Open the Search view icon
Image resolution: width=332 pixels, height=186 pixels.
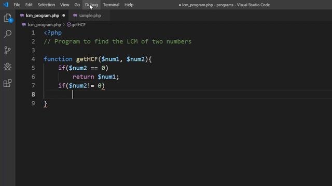click(x=8, y=34)
